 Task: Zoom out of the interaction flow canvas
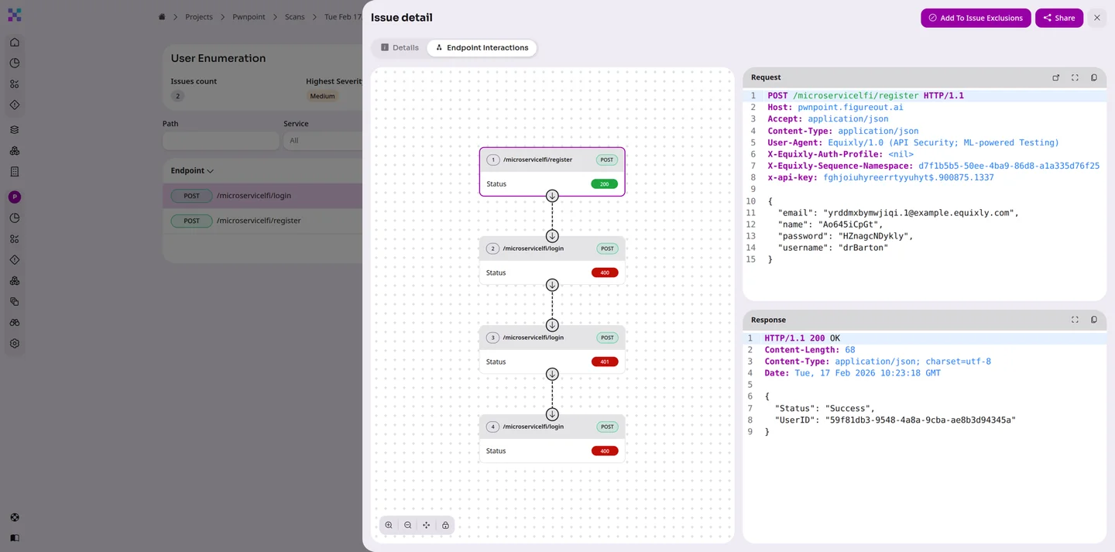click(x=408, y=525)
